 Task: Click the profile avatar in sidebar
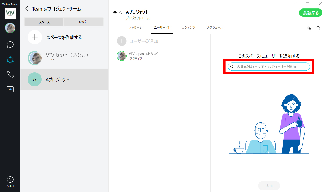coord(10,28)
